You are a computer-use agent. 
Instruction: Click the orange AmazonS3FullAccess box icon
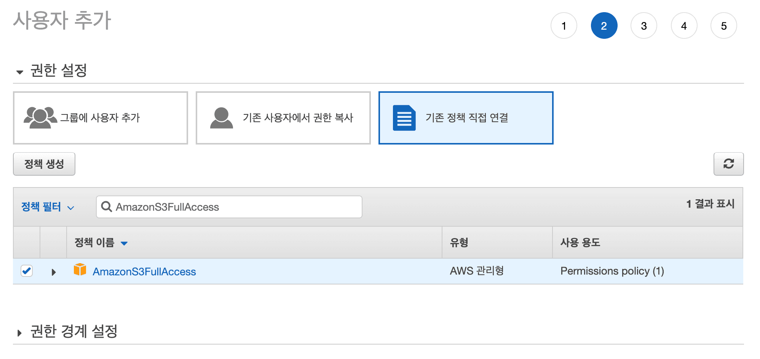pyautogui.click(x=80, y=269)
